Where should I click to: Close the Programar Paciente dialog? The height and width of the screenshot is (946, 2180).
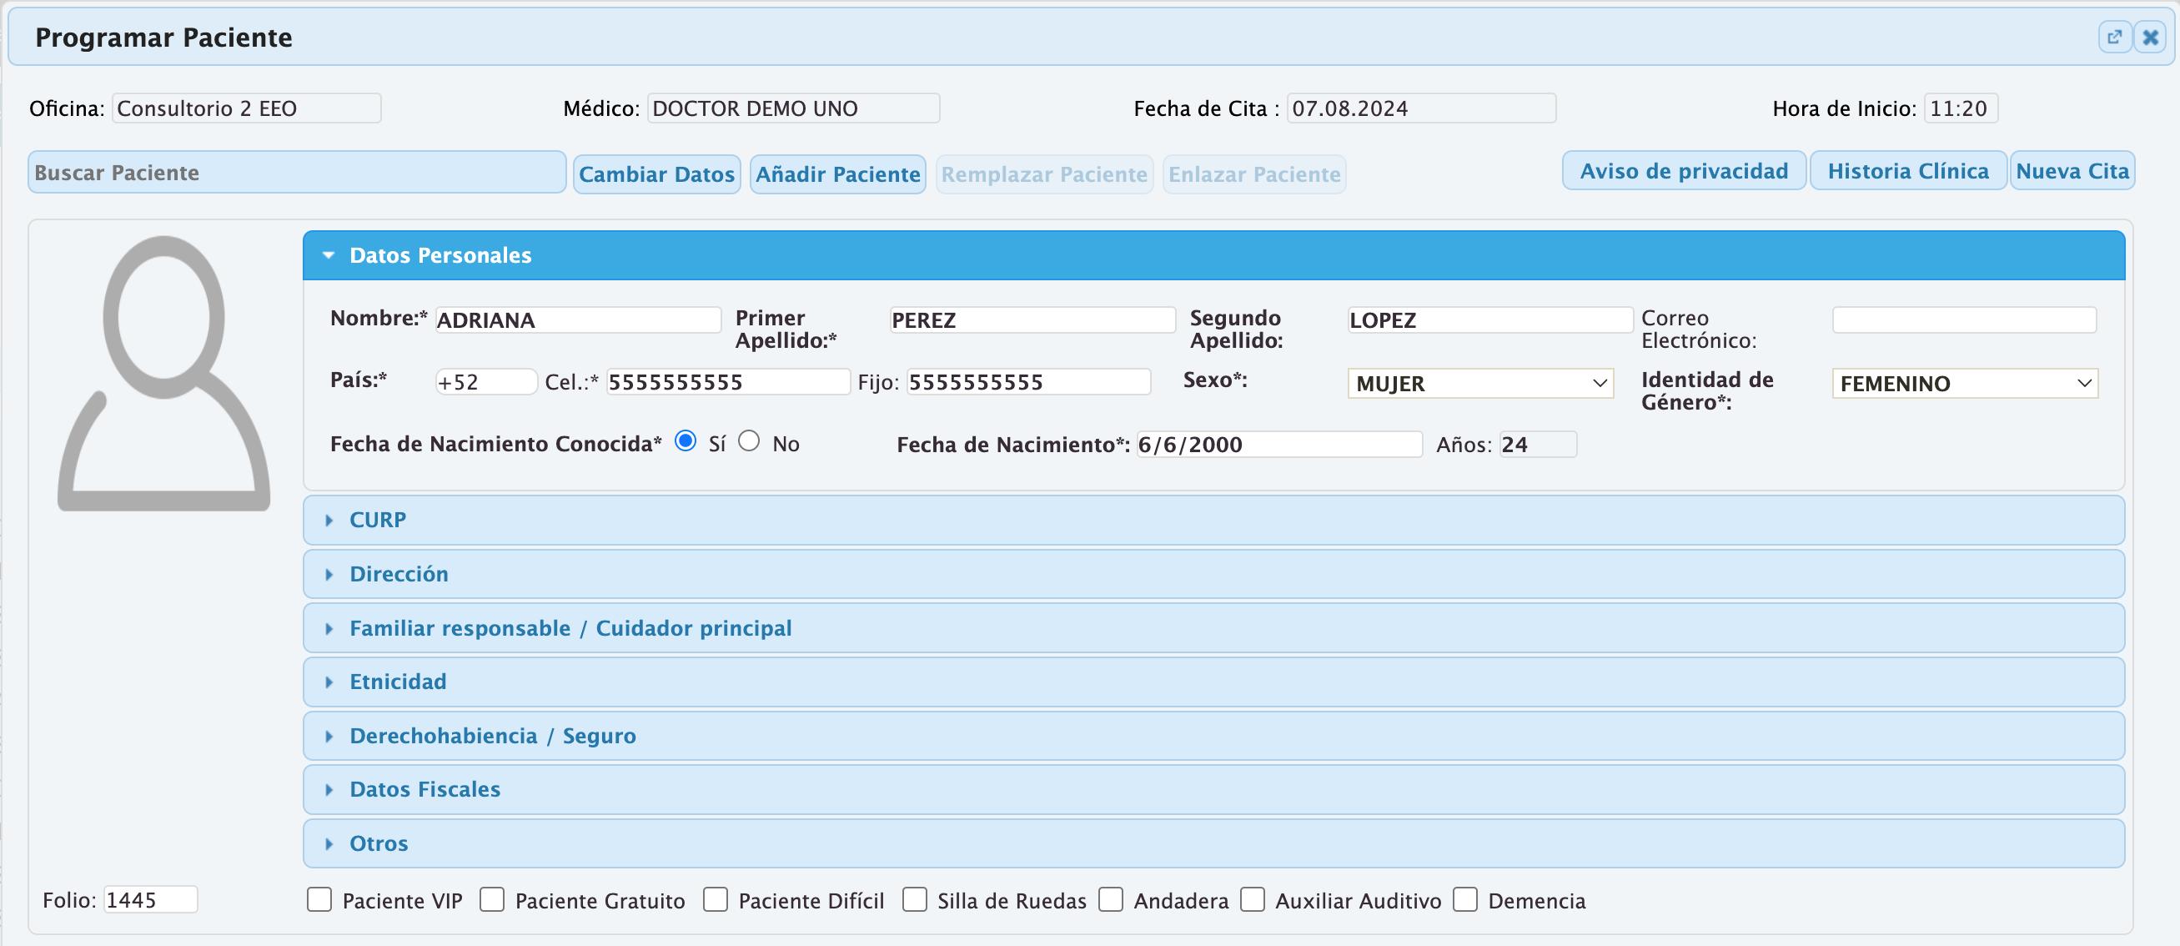[x=2150, y=38]
